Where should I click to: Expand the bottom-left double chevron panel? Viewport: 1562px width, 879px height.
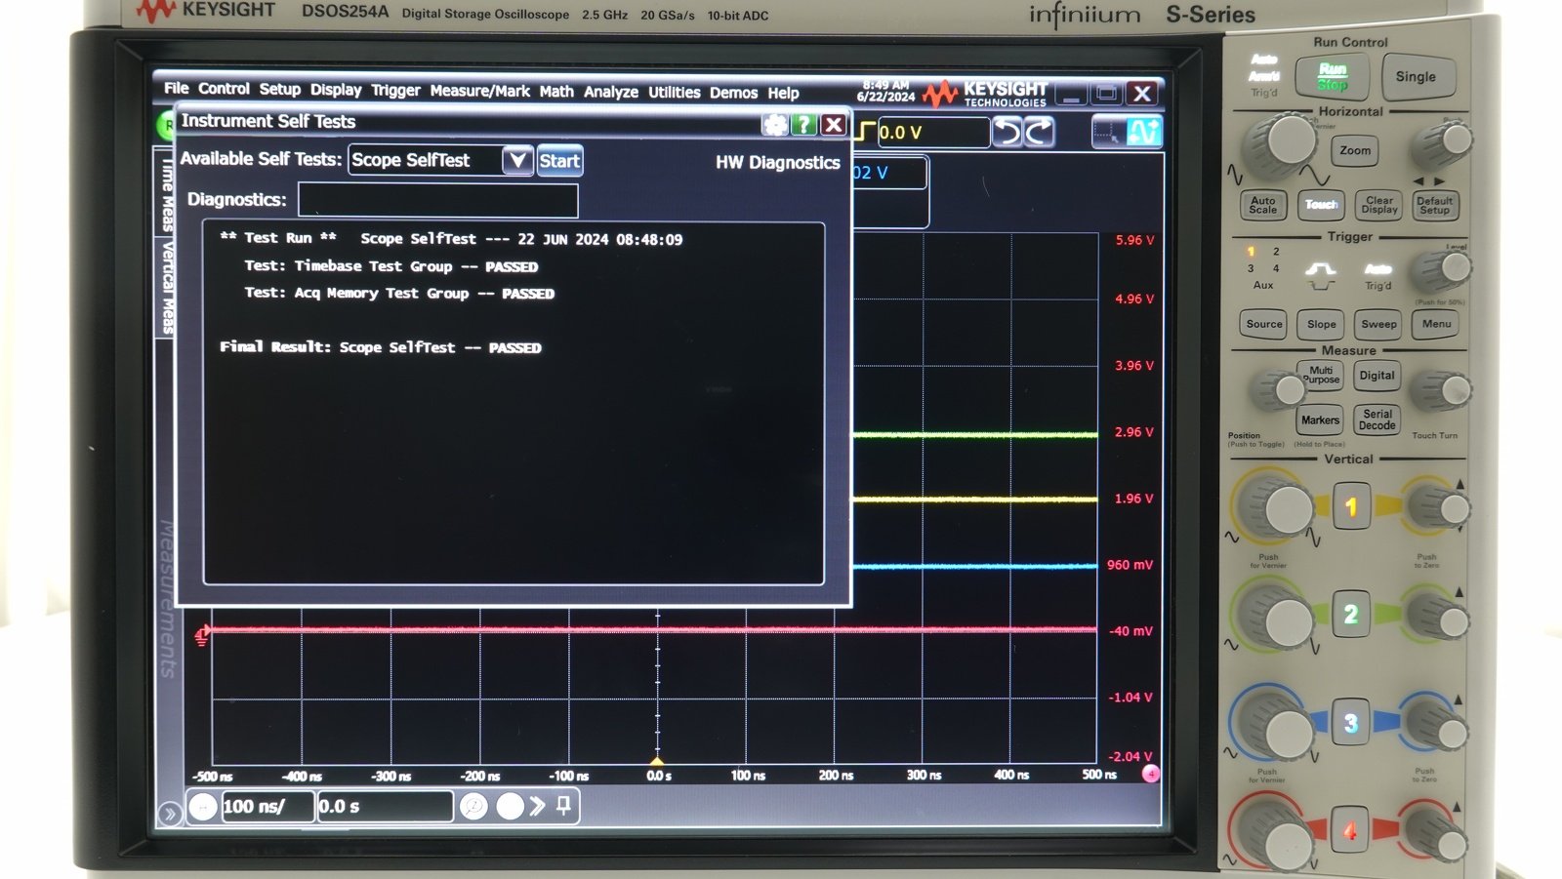click(x=169, y=813)
